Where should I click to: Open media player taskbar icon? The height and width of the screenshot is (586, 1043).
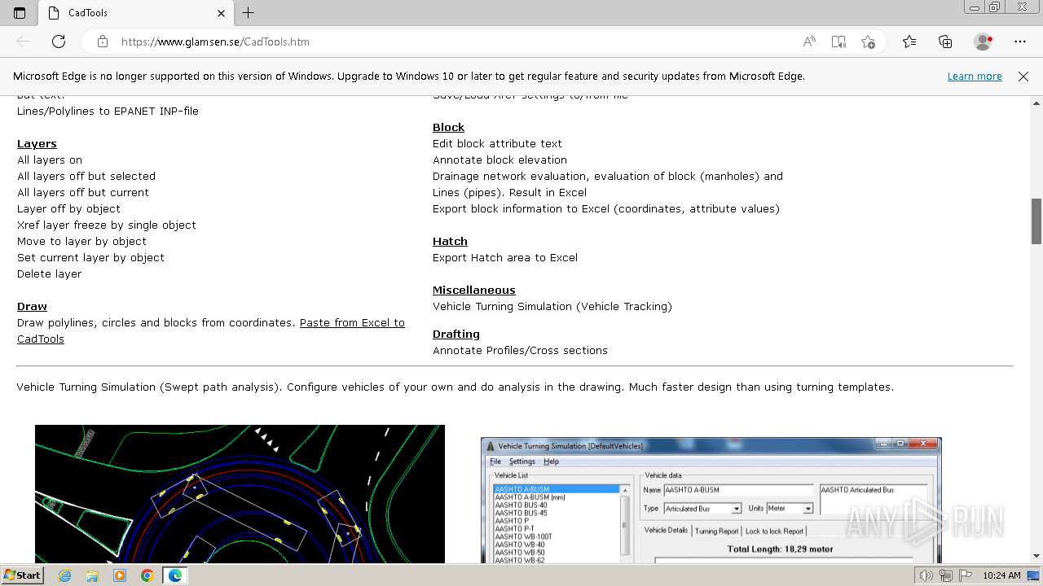tap(120, 575)
